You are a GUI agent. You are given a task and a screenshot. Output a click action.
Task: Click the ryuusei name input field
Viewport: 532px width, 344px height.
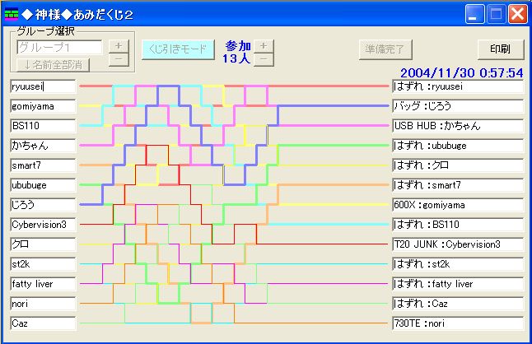43,86
